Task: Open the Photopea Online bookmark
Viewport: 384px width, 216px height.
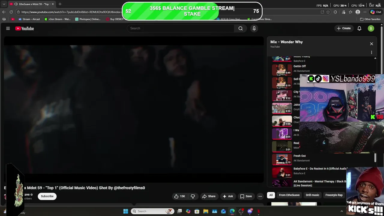Action: tap(88, 19)
